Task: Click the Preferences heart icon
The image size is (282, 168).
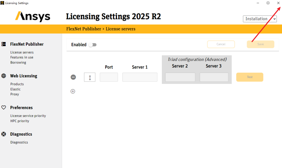Action: point(4,108)
